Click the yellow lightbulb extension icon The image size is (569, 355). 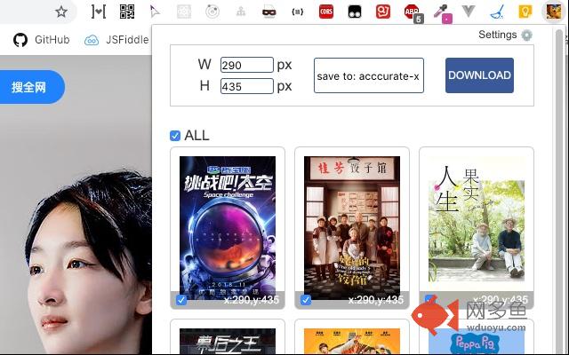[525, 12]
